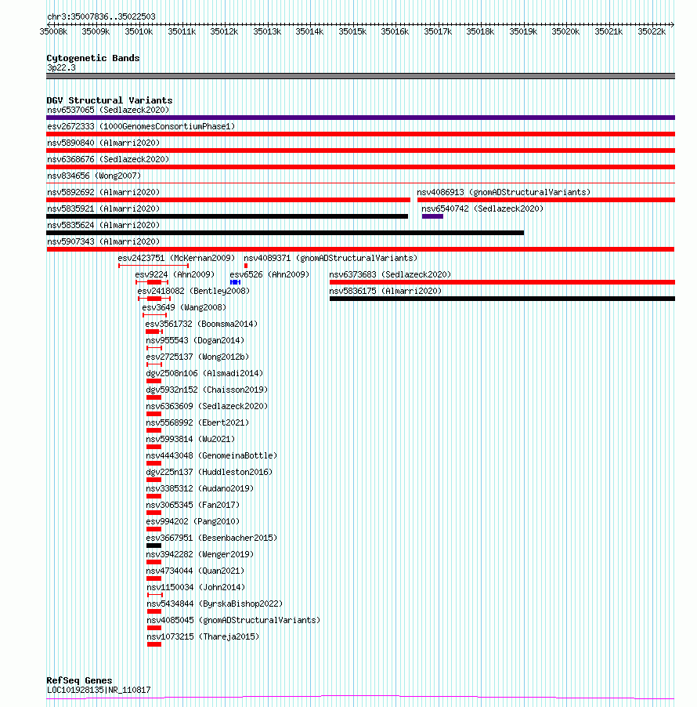Open nsv6363609 (Sedlazeck2020) label
The height and width of the screenshot is (707, 697).
207,406
